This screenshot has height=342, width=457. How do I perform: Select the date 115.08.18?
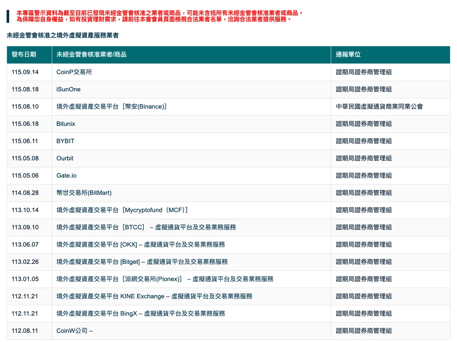click(x=25, y=89)
